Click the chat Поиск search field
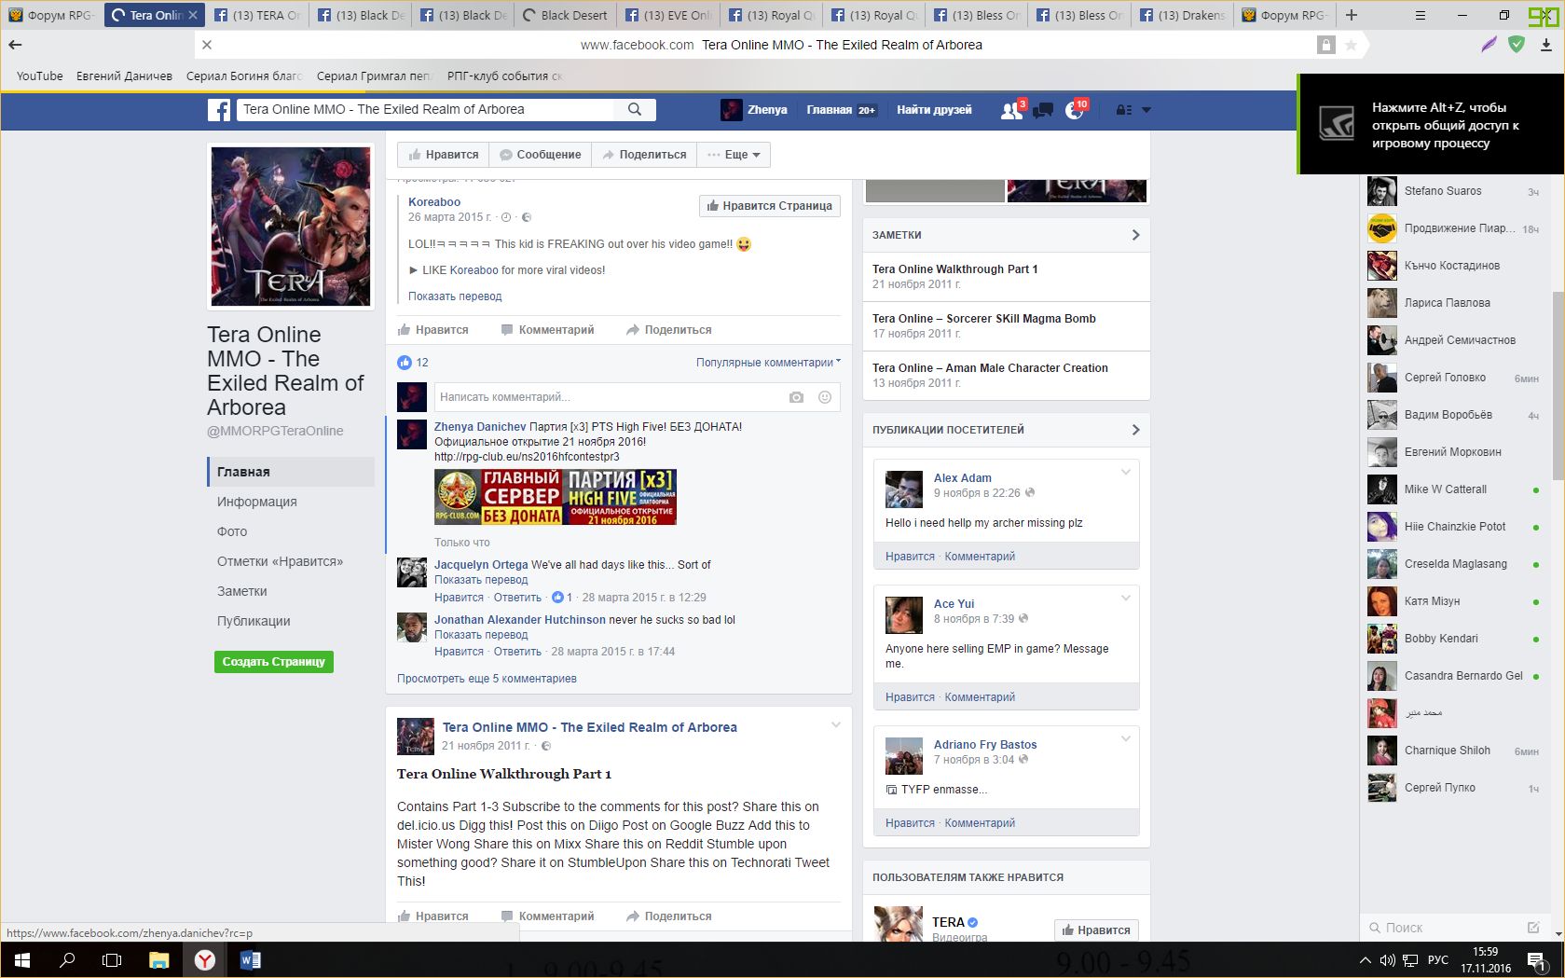This screenshot has height=978, width=1565. tap(1445, 928)
